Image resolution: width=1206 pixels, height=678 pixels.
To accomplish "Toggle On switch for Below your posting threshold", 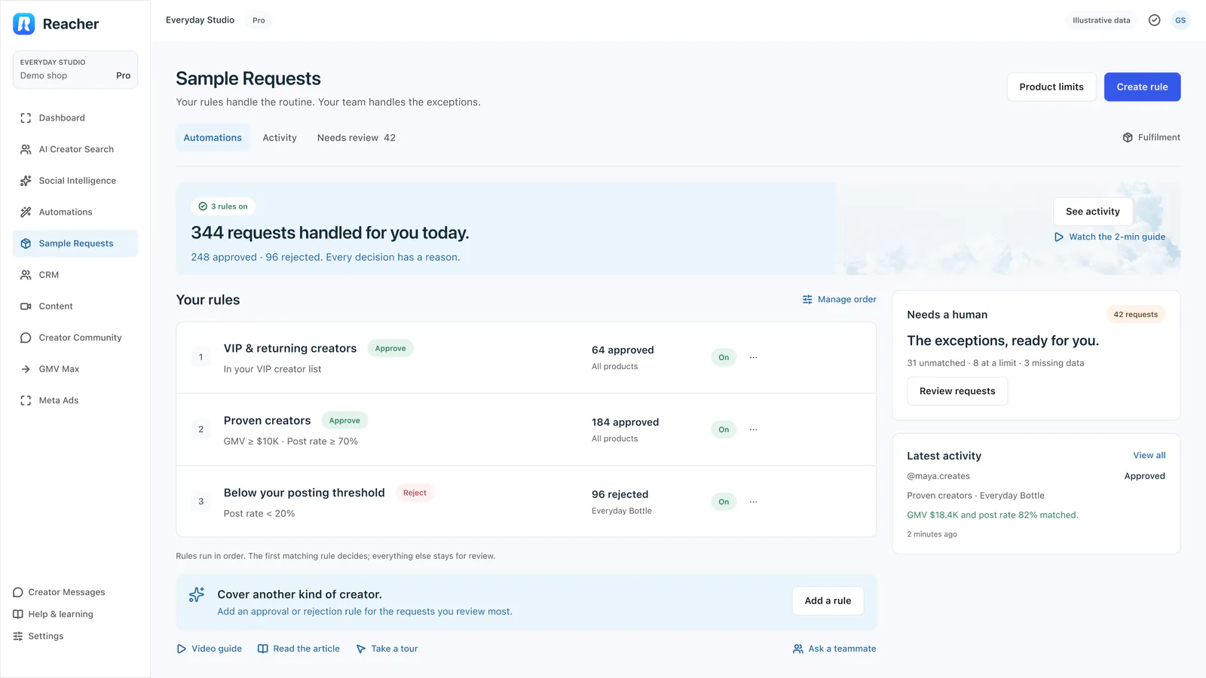I will coord(724,502).
